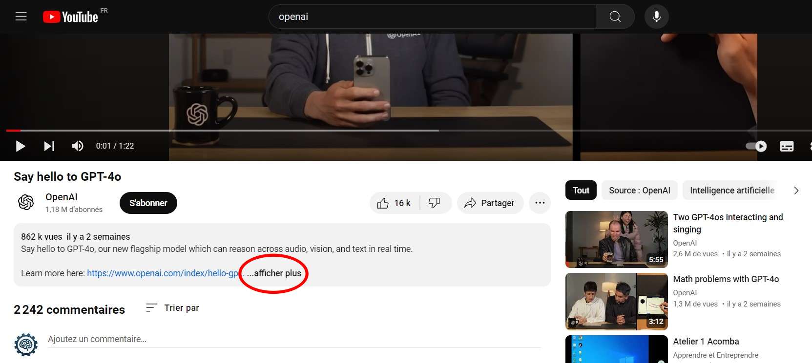The width and height of the screenshot is (812, 363).
Task: Share the video via Partager
Action: point(490,203)
